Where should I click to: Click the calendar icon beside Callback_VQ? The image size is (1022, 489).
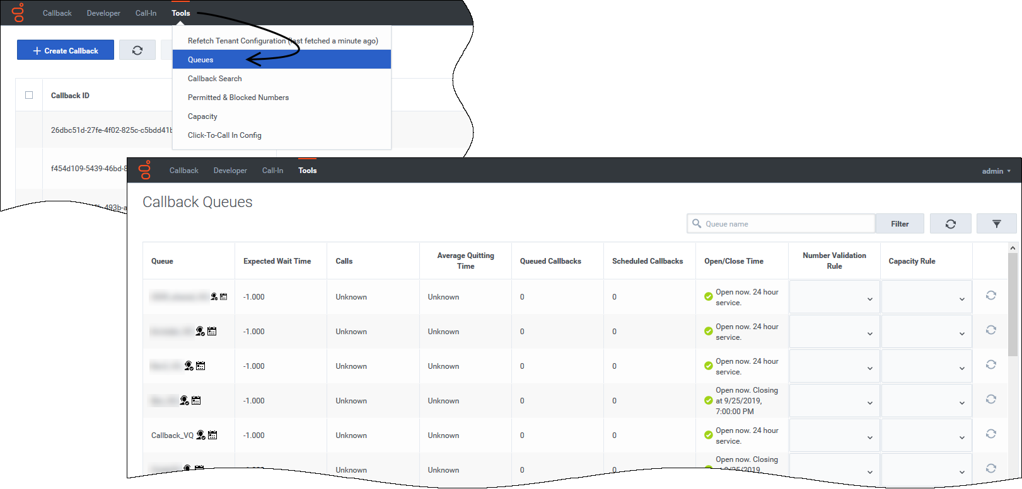point(212,435)
